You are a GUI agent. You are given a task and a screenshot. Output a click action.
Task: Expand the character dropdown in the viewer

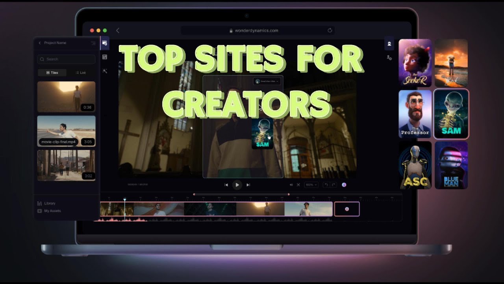[267, 81]
